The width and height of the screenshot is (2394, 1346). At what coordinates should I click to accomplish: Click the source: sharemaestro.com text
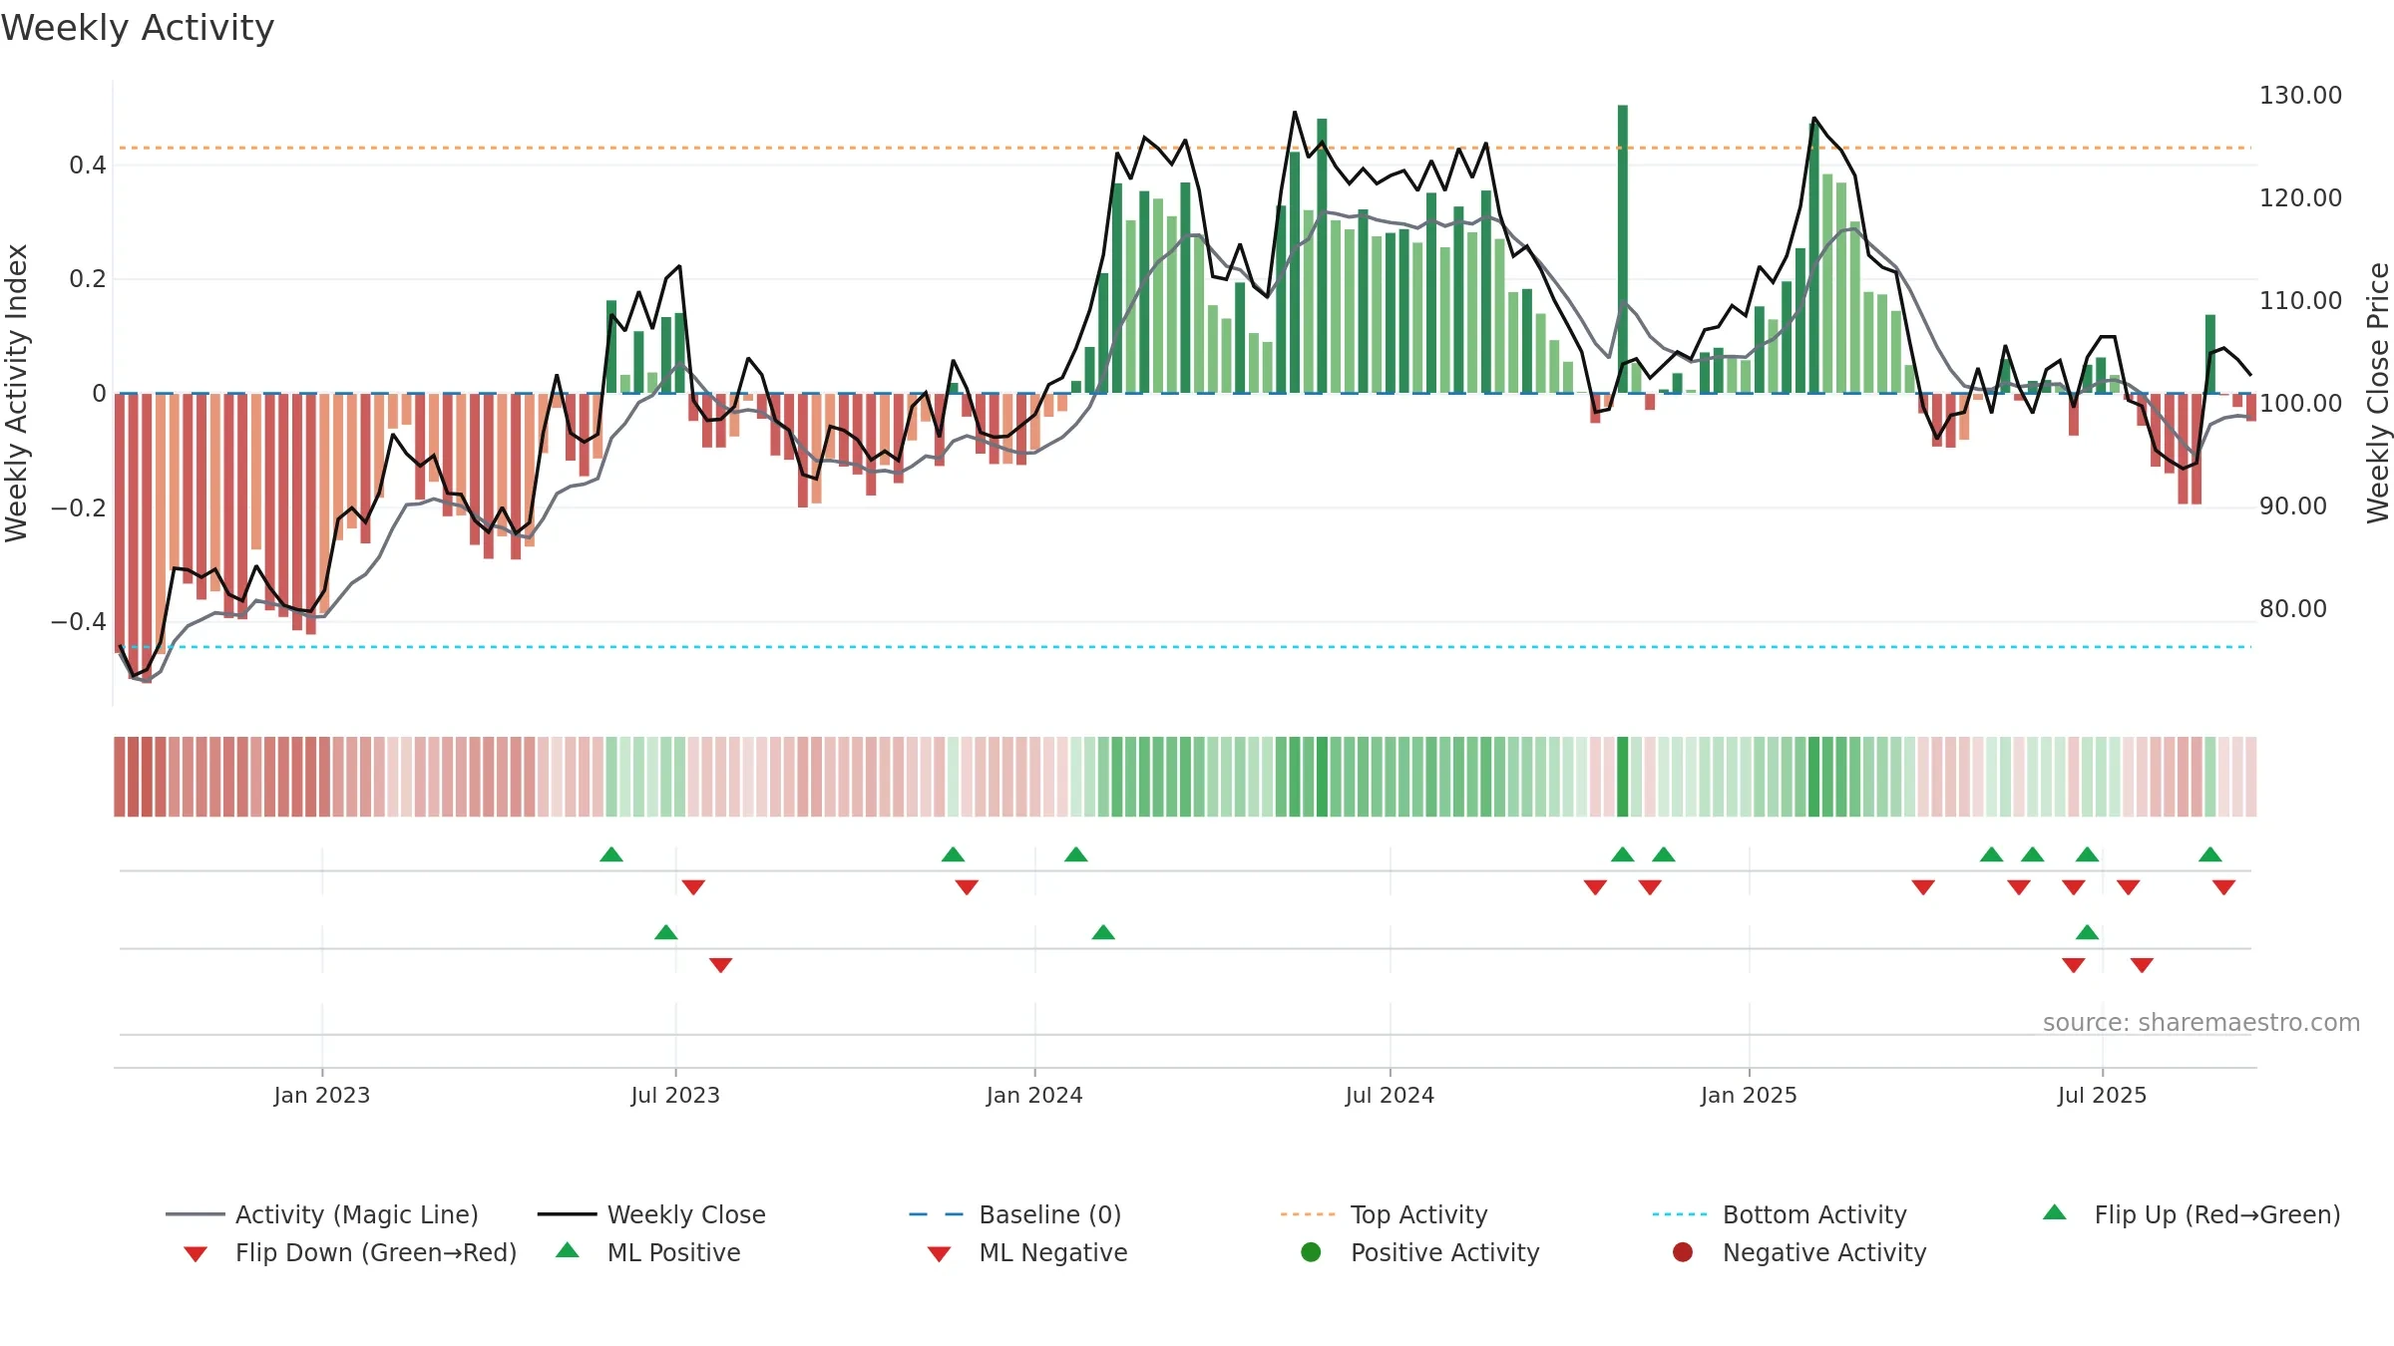coord(2200,1023)
